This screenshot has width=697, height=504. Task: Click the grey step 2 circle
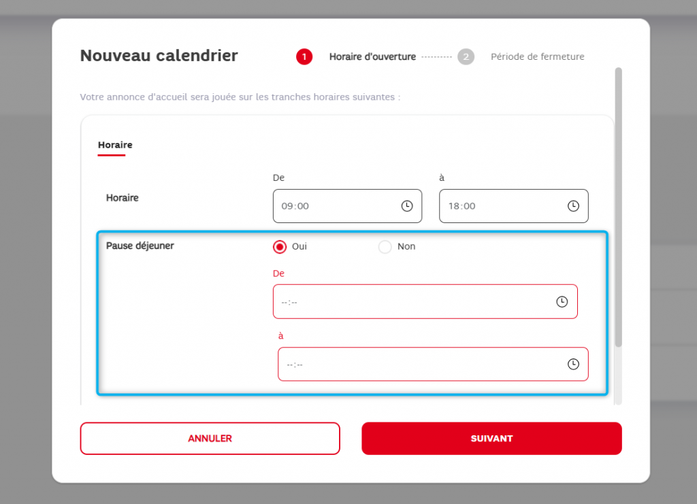tap(466, 57)
